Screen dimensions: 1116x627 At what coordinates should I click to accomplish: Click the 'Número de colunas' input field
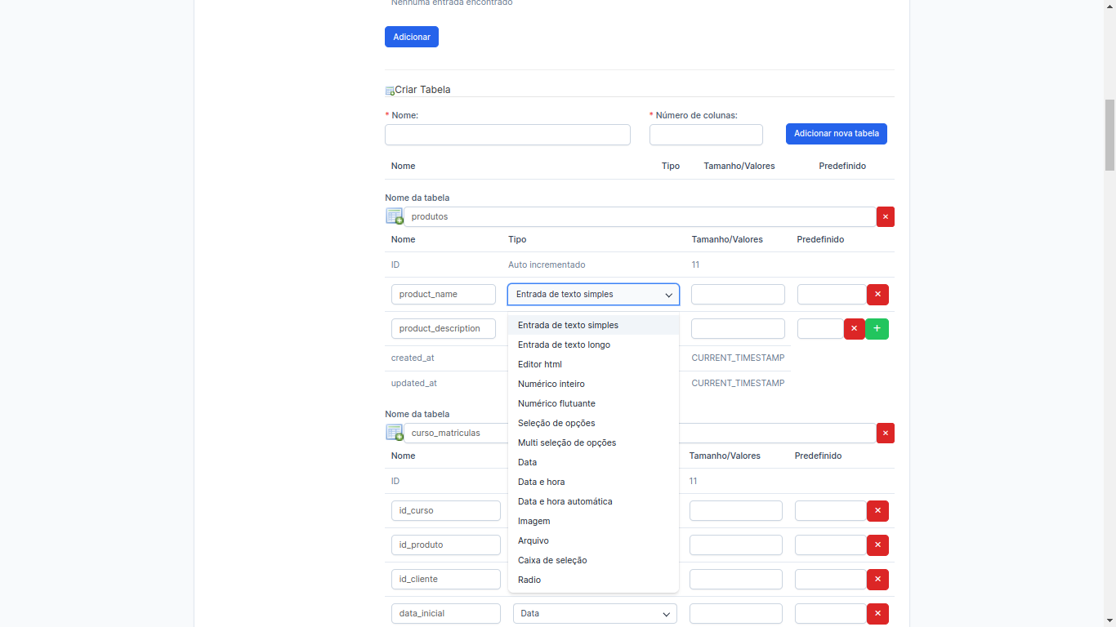pos(705,134)
